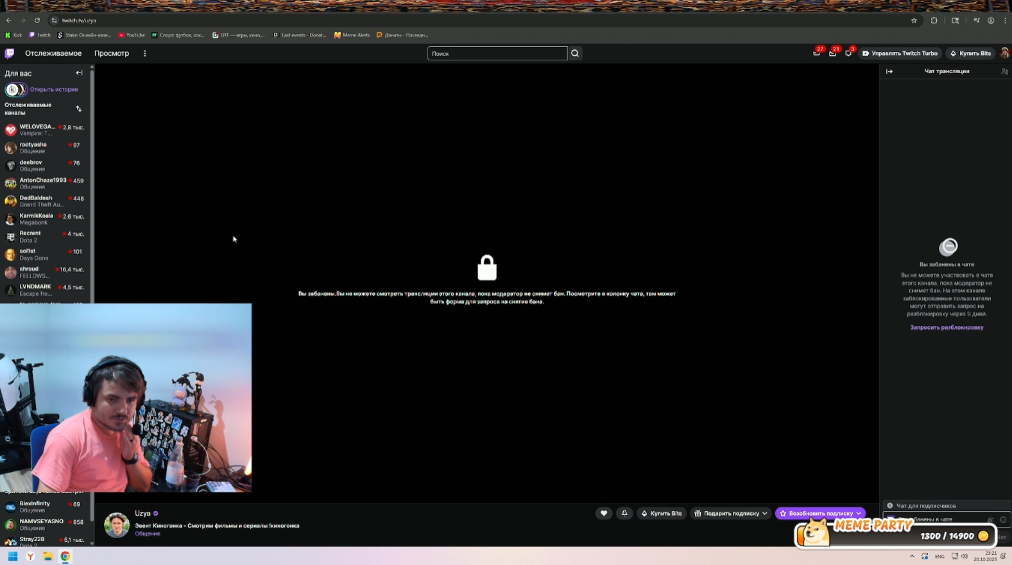The width and height of the screenshot is (1012, 565).
Task: Open the notifications inbox with badge 21
Action: point(832,53)
